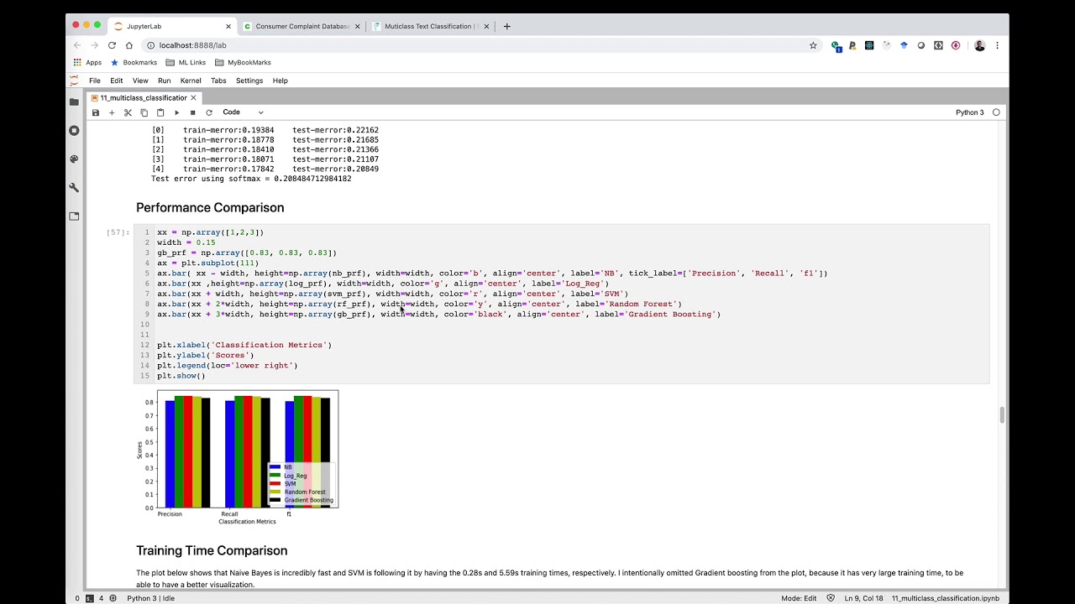Click the bar chart output image
This screenshot has width=1075, height=604.
(238, 457)
